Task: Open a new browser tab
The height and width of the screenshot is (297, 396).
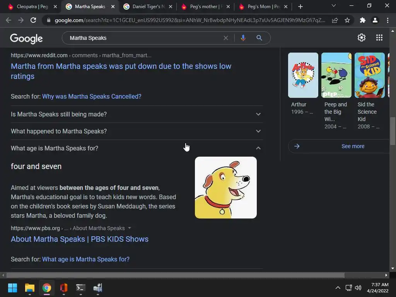Action: 300,7
